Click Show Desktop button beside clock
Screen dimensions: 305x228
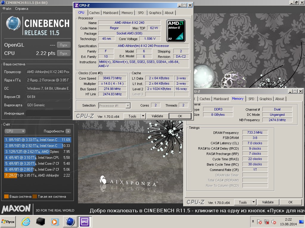[301, 221]
